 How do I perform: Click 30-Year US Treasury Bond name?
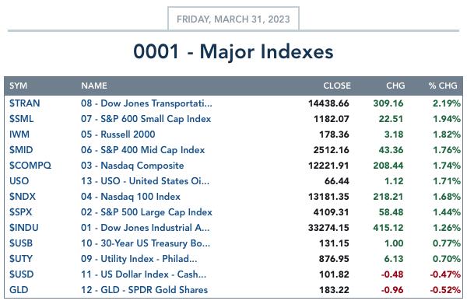[x=146, y=243]
